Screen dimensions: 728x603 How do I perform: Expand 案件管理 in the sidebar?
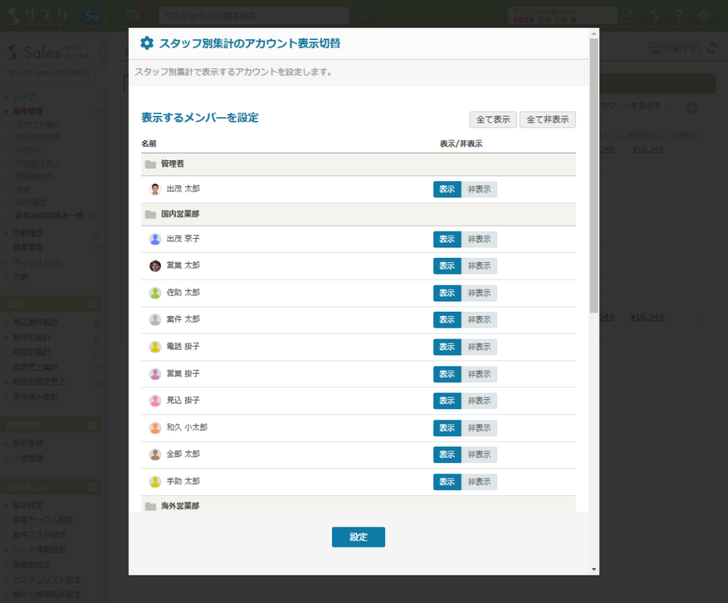(98, 112)
